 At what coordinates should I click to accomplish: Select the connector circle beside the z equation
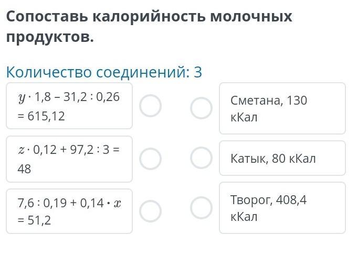150,159
